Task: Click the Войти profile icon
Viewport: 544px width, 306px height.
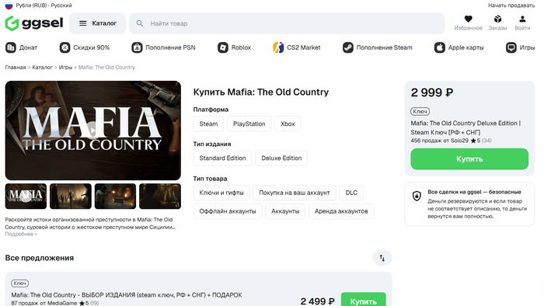Action: click(522, 19)
